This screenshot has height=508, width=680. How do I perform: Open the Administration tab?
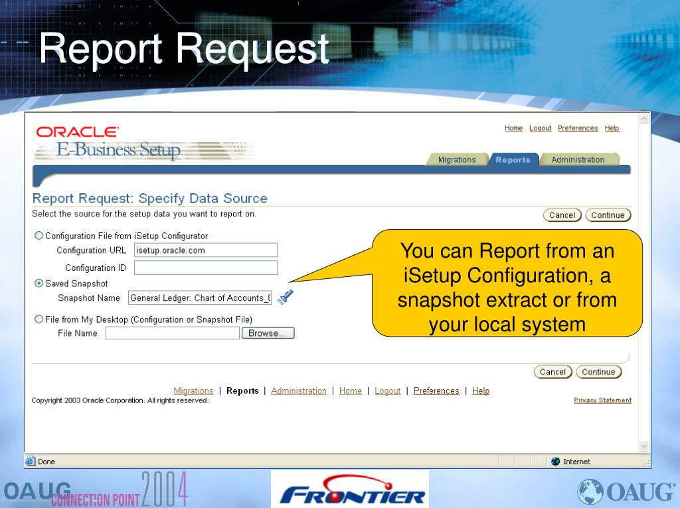(x=578, y=159)
